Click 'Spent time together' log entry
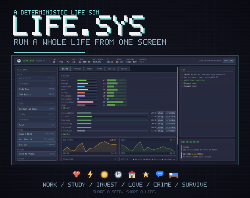250x198 pixels. [193, 80]
